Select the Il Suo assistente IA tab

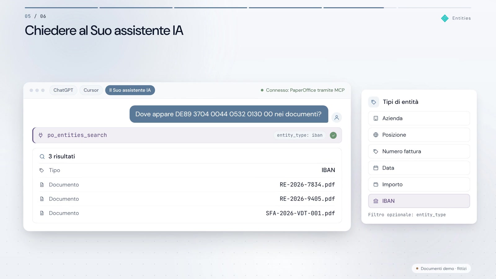[x=130, y=90]
